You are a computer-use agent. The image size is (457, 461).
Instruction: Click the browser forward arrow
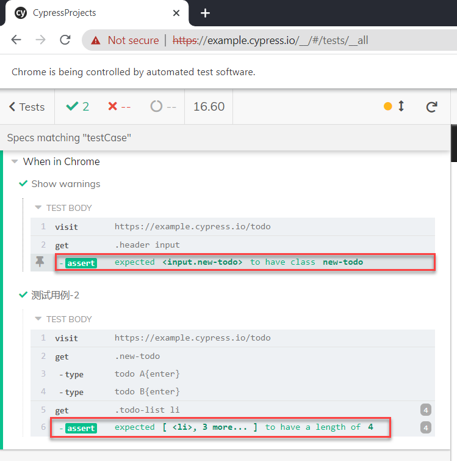pos(40,40)
